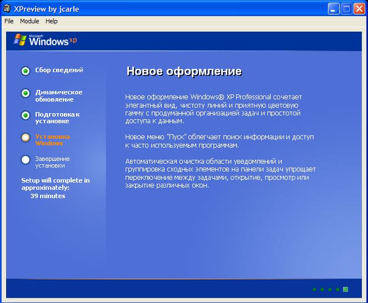Click the Установка Windows orange label
Viewport: 368px width, 303px height.
tap(53, 140)
